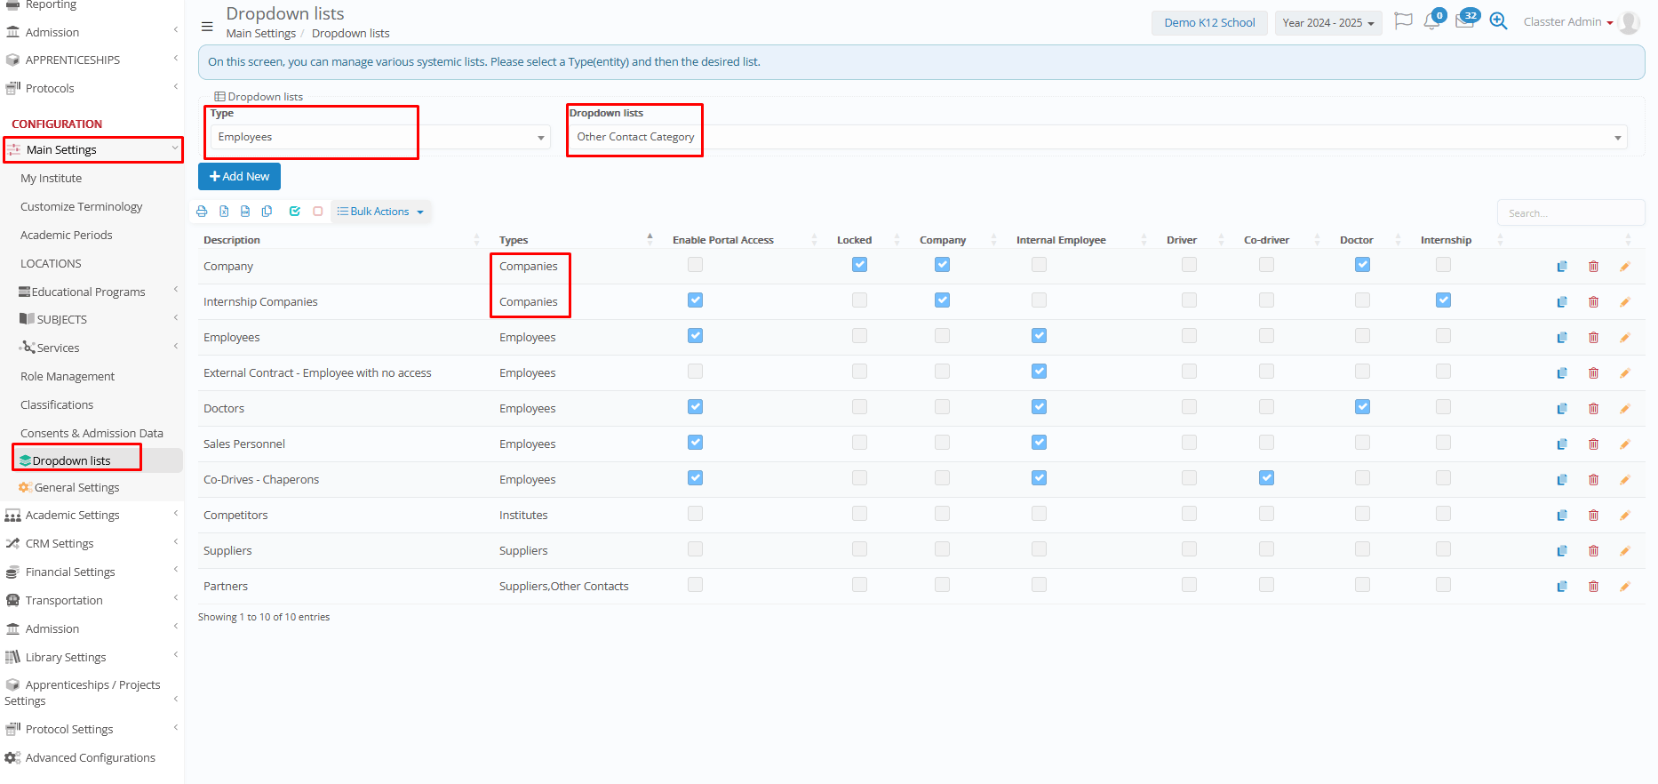Open General Settings in the sidebar
The height and width of the screenshot is (784, 1658).
pyautogui.click(x=76, y=488)
